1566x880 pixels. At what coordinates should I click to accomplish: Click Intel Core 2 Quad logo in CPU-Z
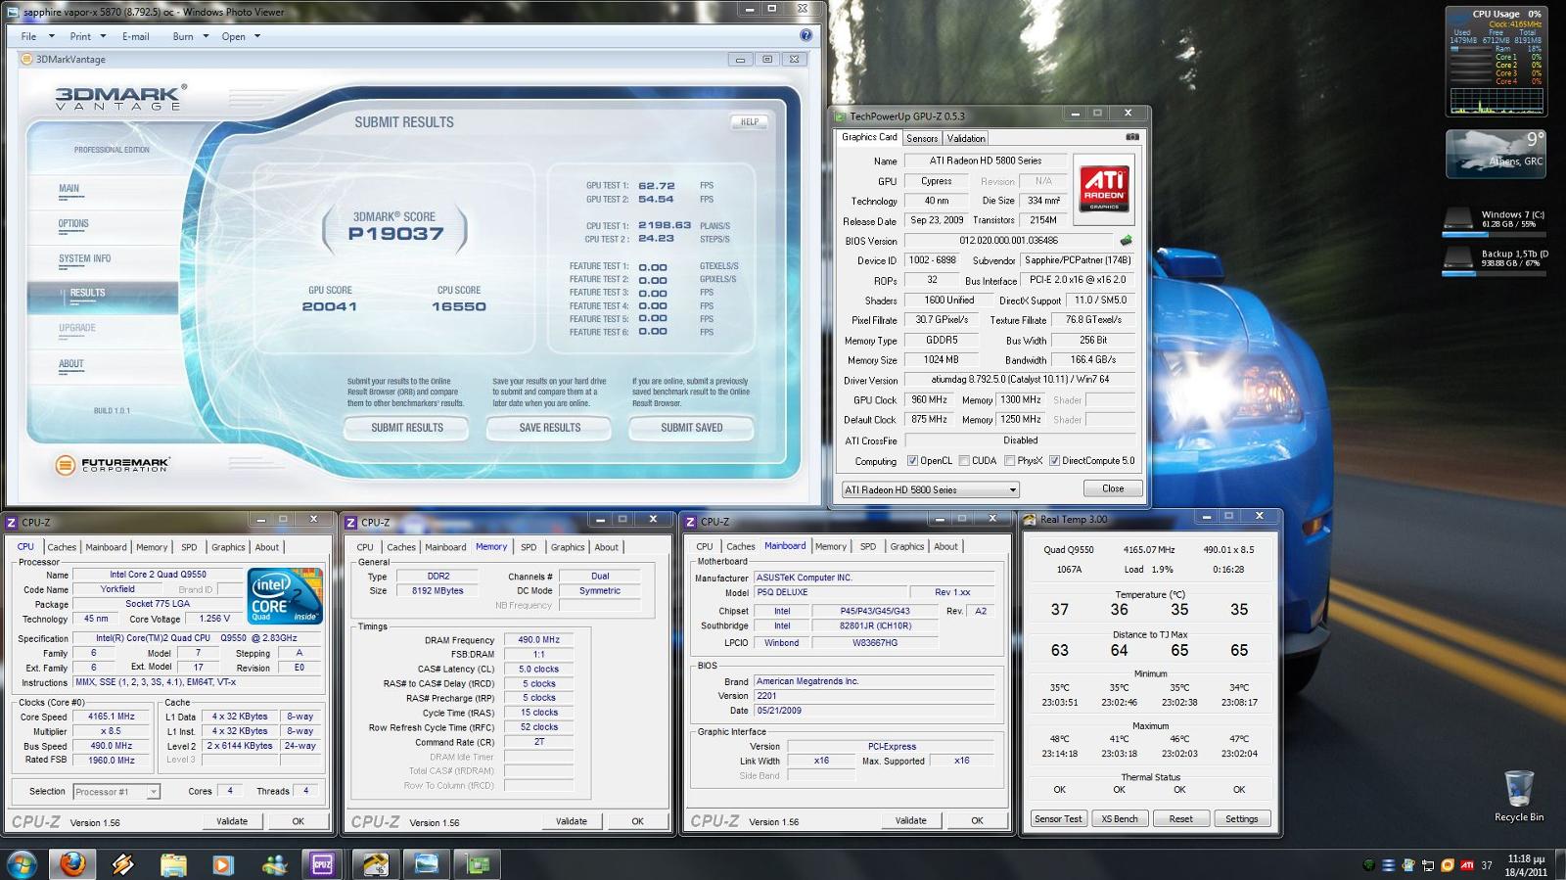coord(285,597)
